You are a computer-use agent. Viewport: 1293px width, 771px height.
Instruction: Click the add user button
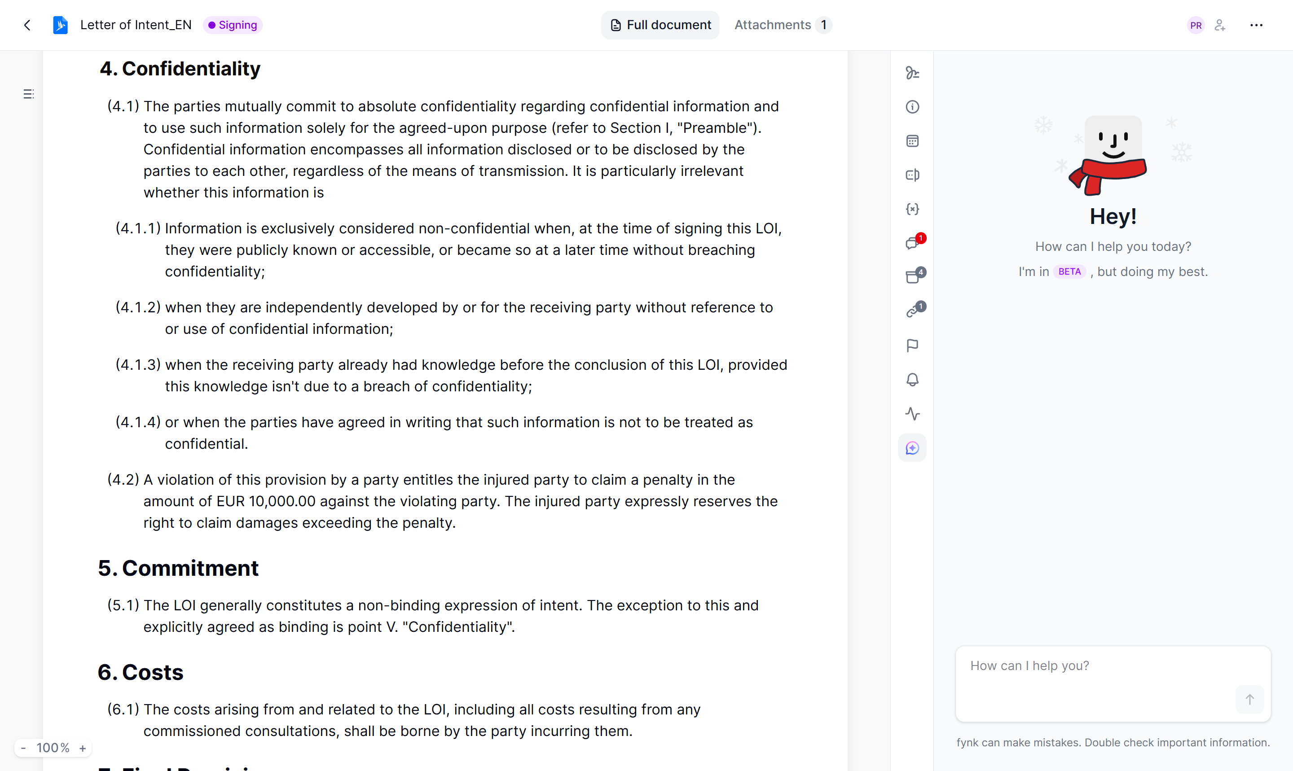pyautogui.click(x=1220, y=25)
